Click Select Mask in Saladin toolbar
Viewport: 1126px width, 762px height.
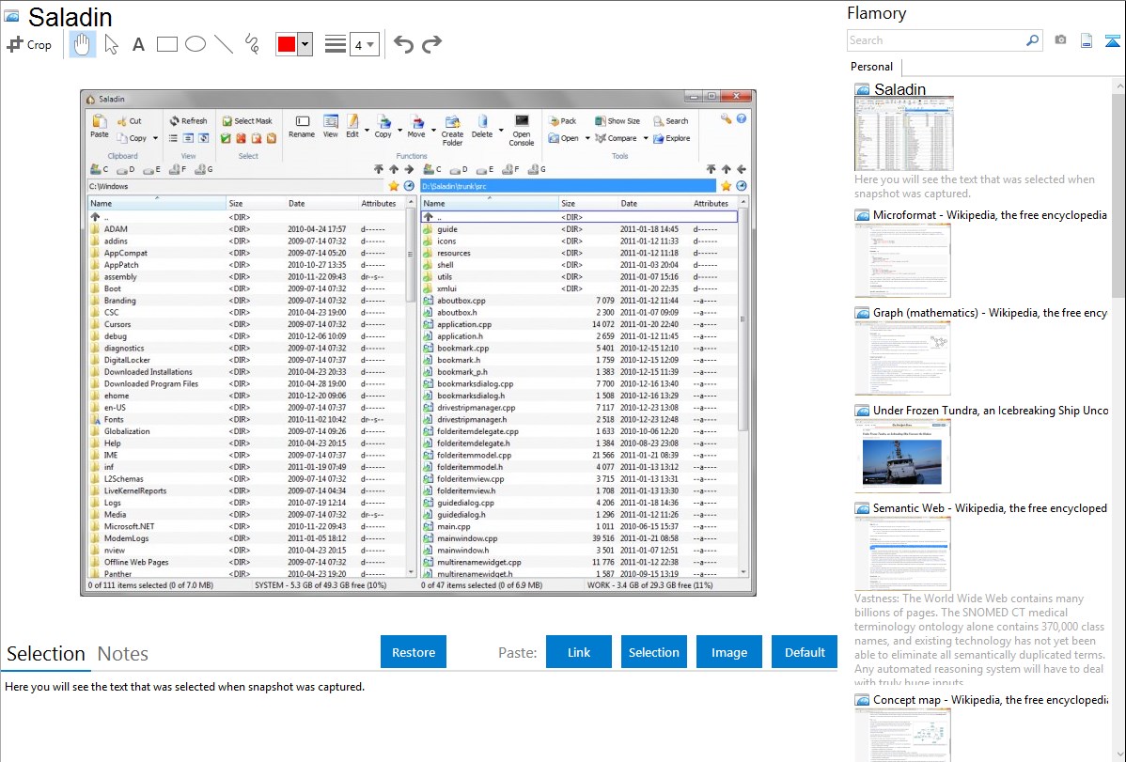(247, 120)
